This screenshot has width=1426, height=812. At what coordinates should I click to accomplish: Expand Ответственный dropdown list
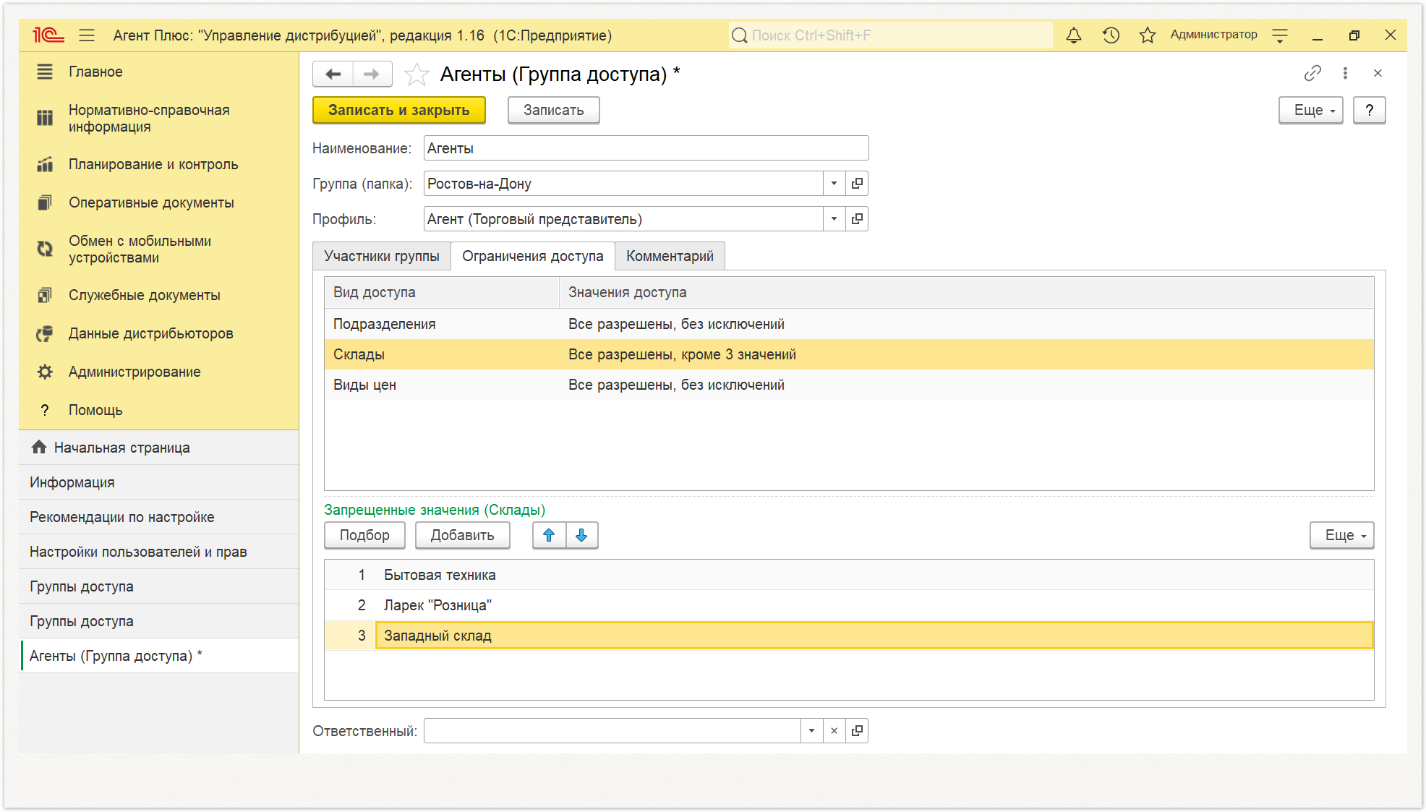pos(811,730)
